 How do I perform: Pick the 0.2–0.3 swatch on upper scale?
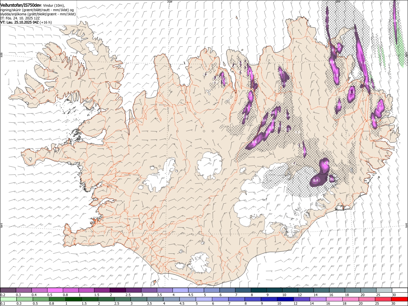(x=8, y=290)
